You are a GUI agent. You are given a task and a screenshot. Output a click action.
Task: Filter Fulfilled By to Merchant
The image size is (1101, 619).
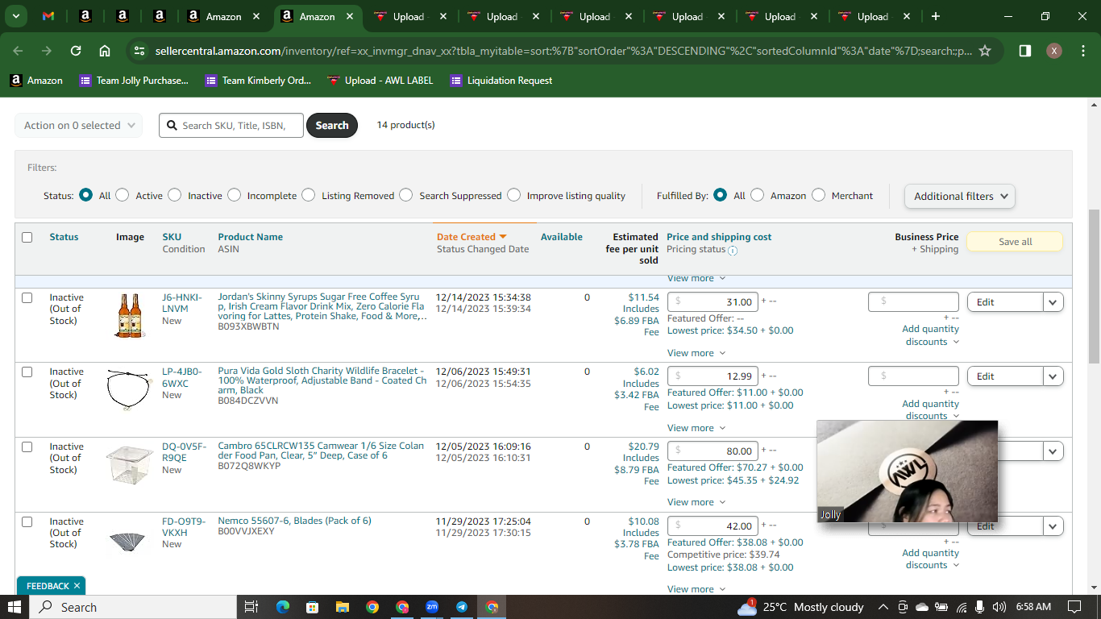tap(819, 195)
